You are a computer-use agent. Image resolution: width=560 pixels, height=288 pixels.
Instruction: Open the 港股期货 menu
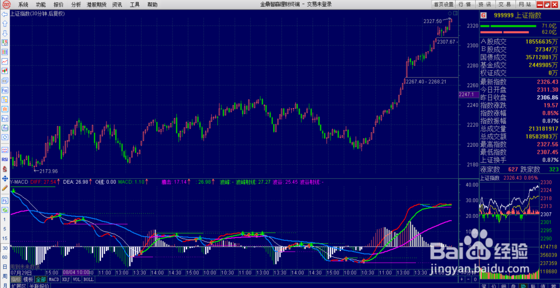[x=96, y=4]
